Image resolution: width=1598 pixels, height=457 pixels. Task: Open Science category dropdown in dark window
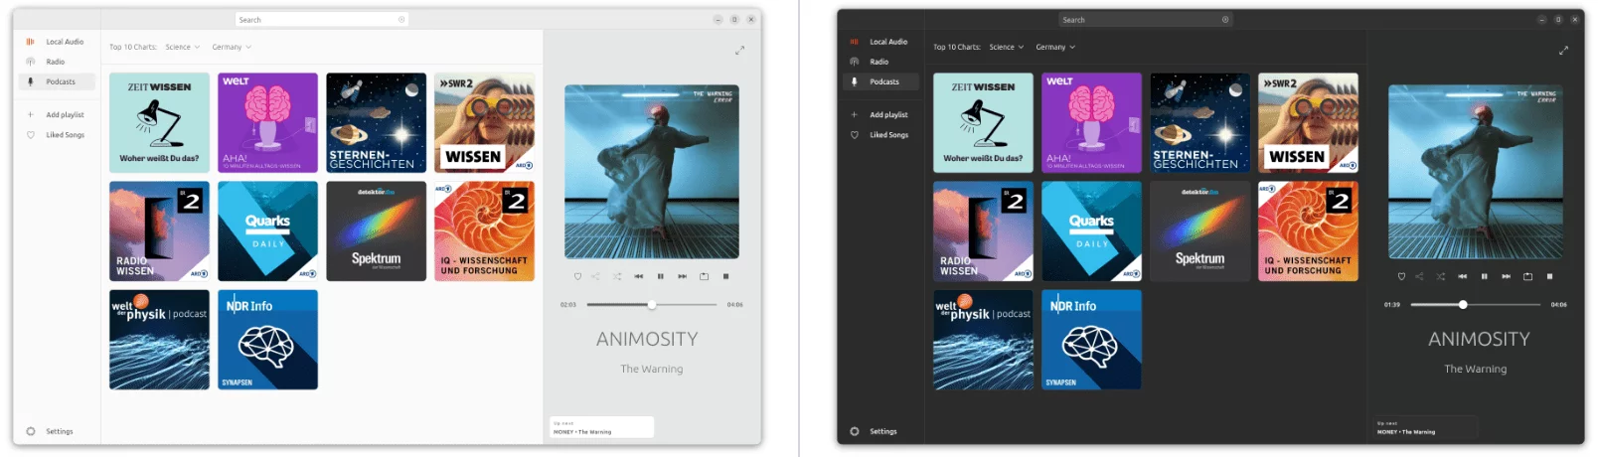click(x=1007, y=47)
